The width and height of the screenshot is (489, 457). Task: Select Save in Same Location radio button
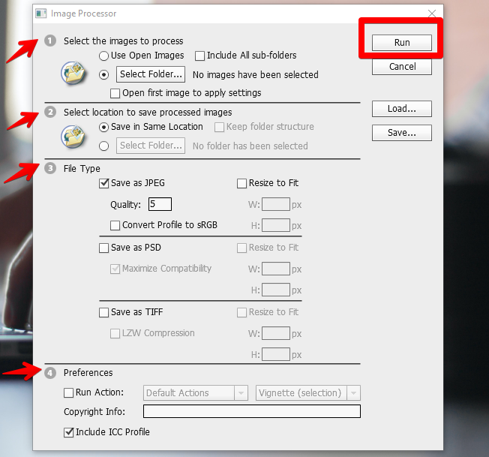(103, 127)
